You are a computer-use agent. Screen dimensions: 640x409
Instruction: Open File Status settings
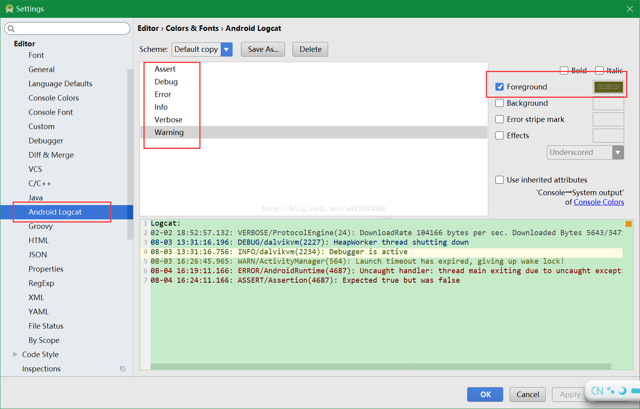pyautogui.click(x=46, y=326)
